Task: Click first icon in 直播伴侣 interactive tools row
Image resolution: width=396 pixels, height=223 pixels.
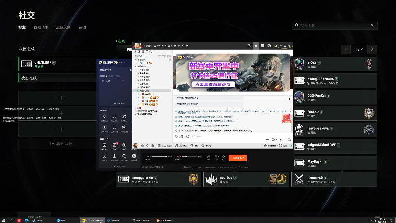Action: tap(104, 117)
